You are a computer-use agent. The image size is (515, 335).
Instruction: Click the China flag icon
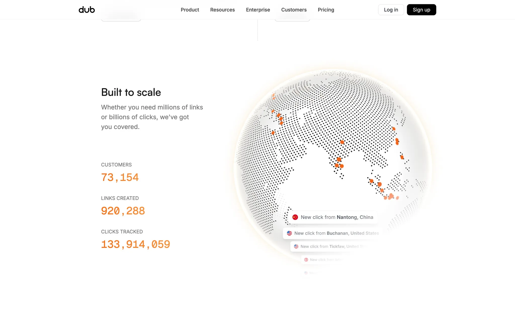point(295,217)
